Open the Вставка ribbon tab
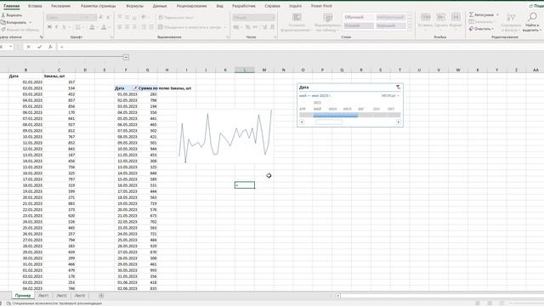This screenshot has width=544, height=306. pyautogui.click(x=35, y=6)
